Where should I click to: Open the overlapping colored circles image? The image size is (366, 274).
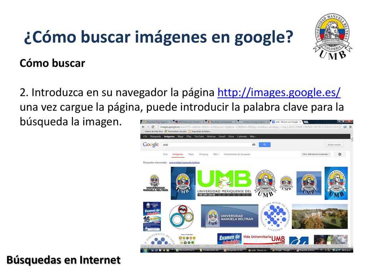pos(181,217)
